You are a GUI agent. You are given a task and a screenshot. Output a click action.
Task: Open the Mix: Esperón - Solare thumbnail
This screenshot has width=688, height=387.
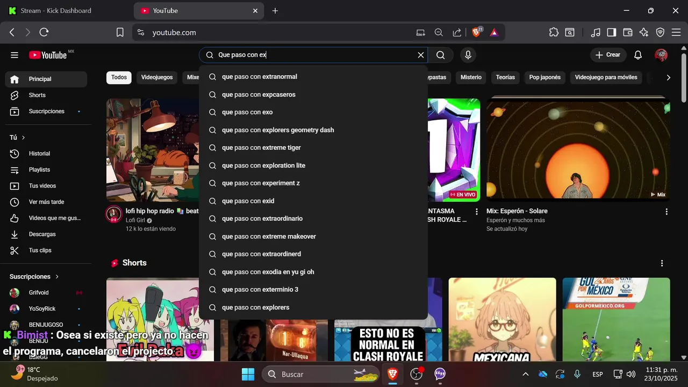point(578,149)
